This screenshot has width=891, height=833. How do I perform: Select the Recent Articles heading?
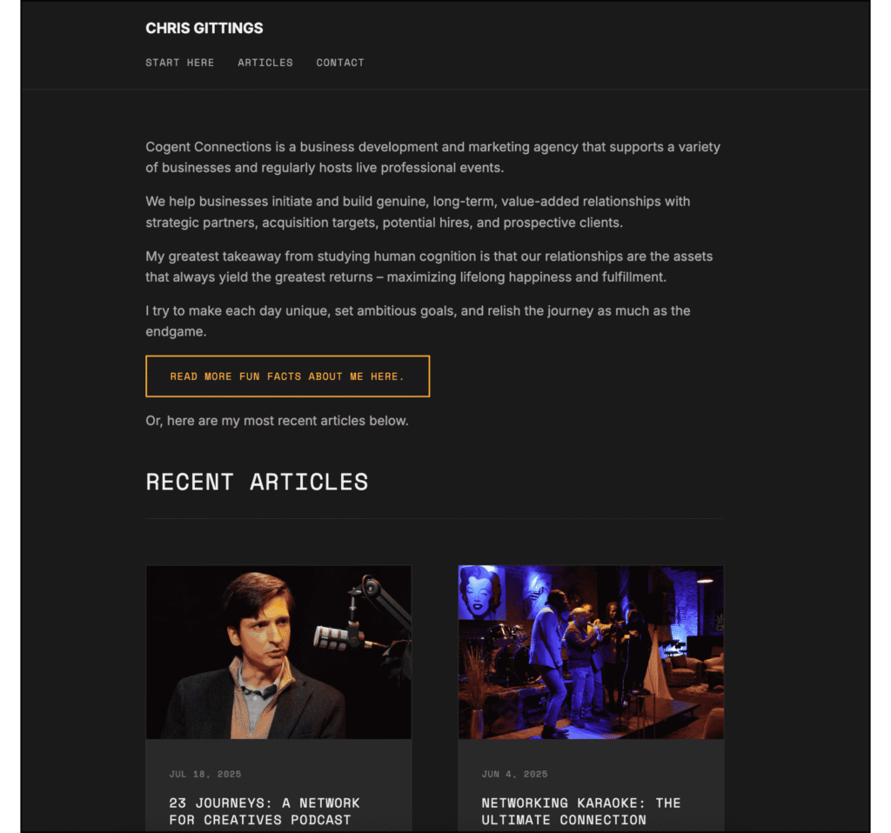(x=257, y=482)
